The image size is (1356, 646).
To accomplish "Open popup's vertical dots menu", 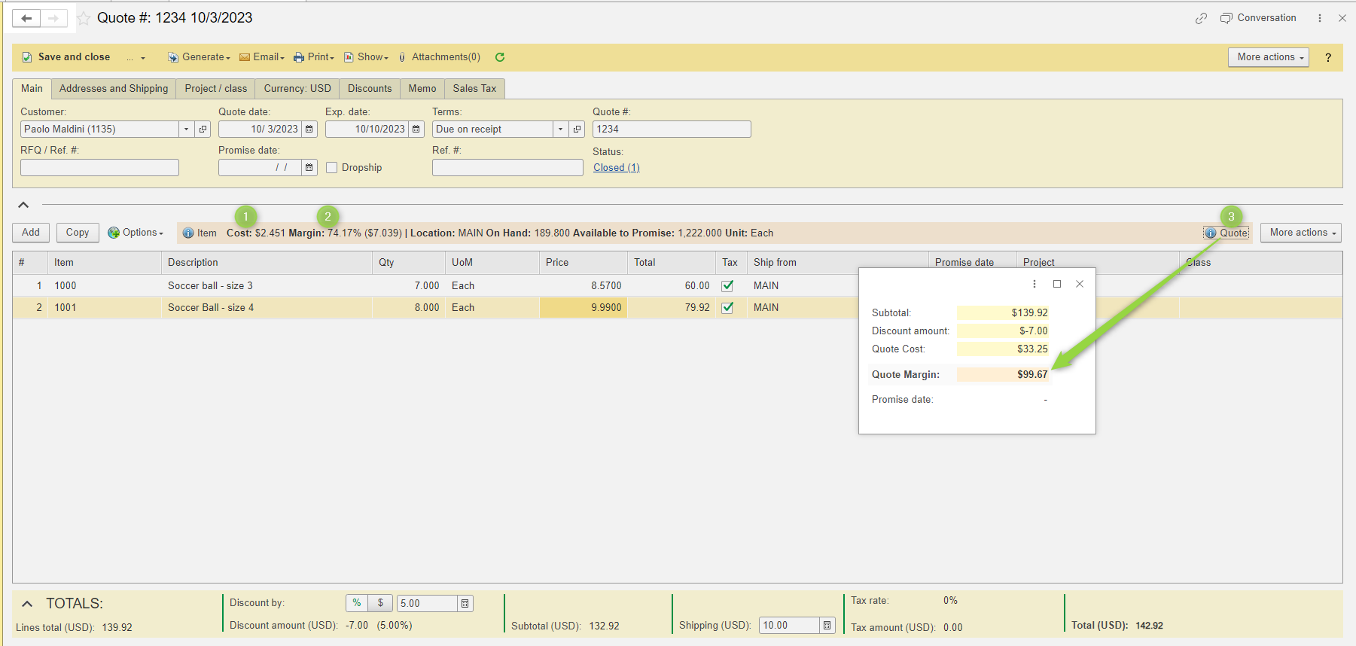I will tap(1035, 284).
